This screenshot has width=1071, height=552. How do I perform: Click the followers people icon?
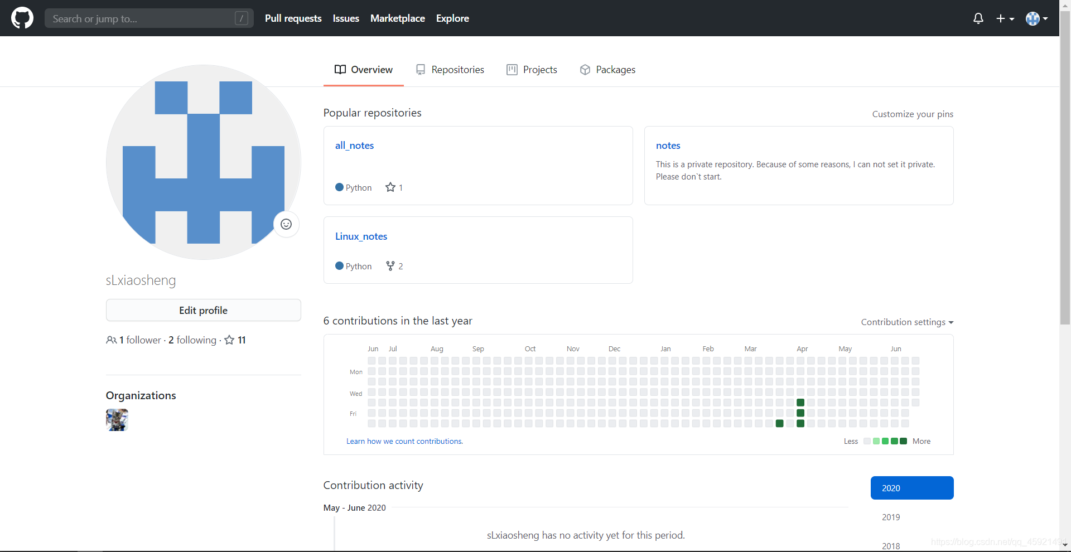pos(112,340)
